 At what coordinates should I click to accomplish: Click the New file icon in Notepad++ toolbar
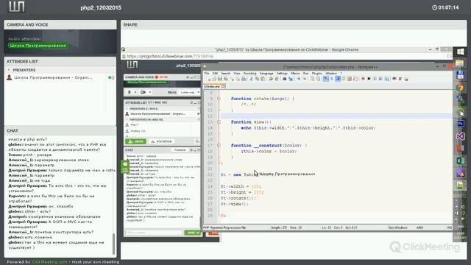[208, 79]
